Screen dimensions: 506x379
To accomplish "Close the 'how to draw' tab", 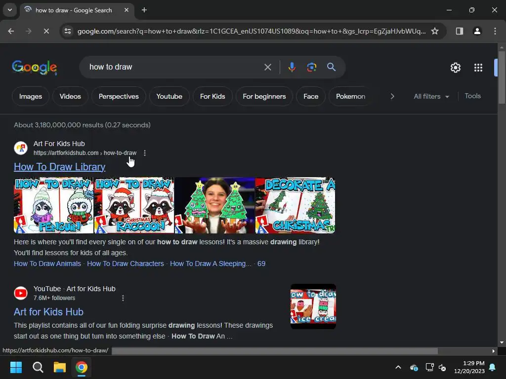I will pos(126,10).
